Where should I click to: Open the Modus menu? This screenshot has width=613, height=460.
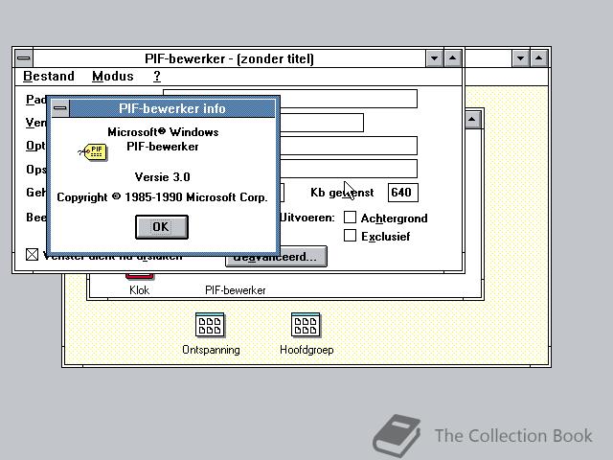point(113,76)
